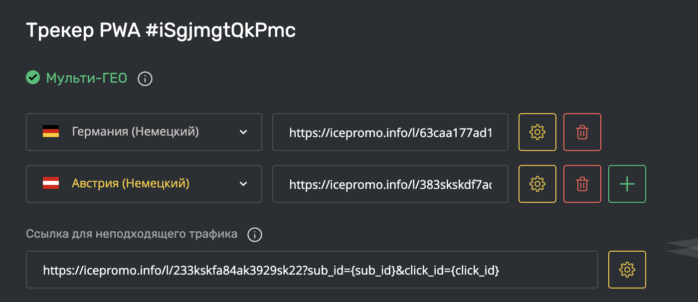Image resolution: width=698 pixels, height=302 pixels.
Task: Toggle the Мульти-ГЕО green checkmark
Action: pos(33,78)
